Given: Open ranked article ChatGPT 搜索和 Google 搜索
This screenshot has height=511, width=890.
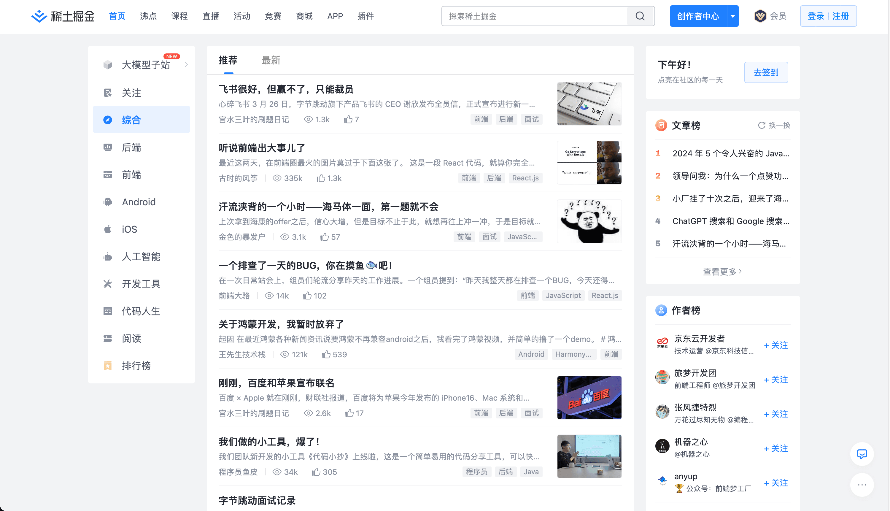Looking at the screenshot, I should (731, 221).
